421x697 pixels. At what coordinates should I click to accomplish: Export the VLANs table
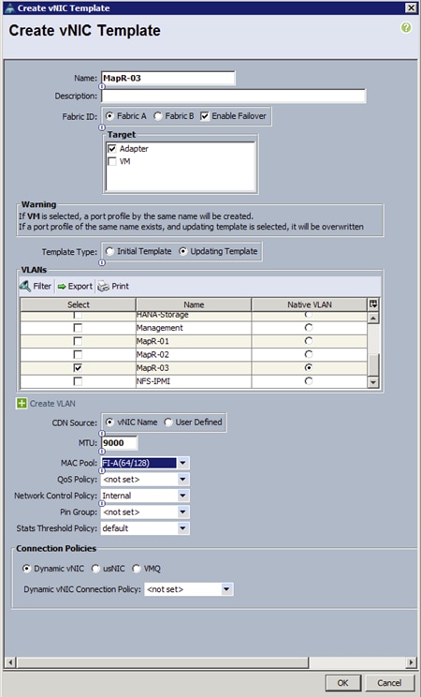(75, 287)
